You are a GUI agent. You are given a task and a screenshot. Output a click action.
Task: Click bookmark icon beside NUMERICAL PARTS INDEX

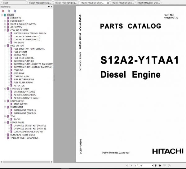tap(8, 135)
